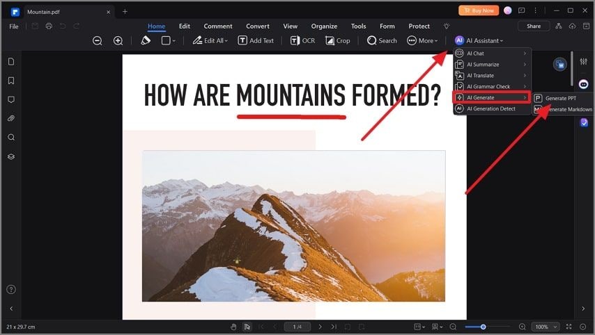The height and width of the screenshot is (335, 595).
Task: Select the highlighter tool
Action: [146, 40]
